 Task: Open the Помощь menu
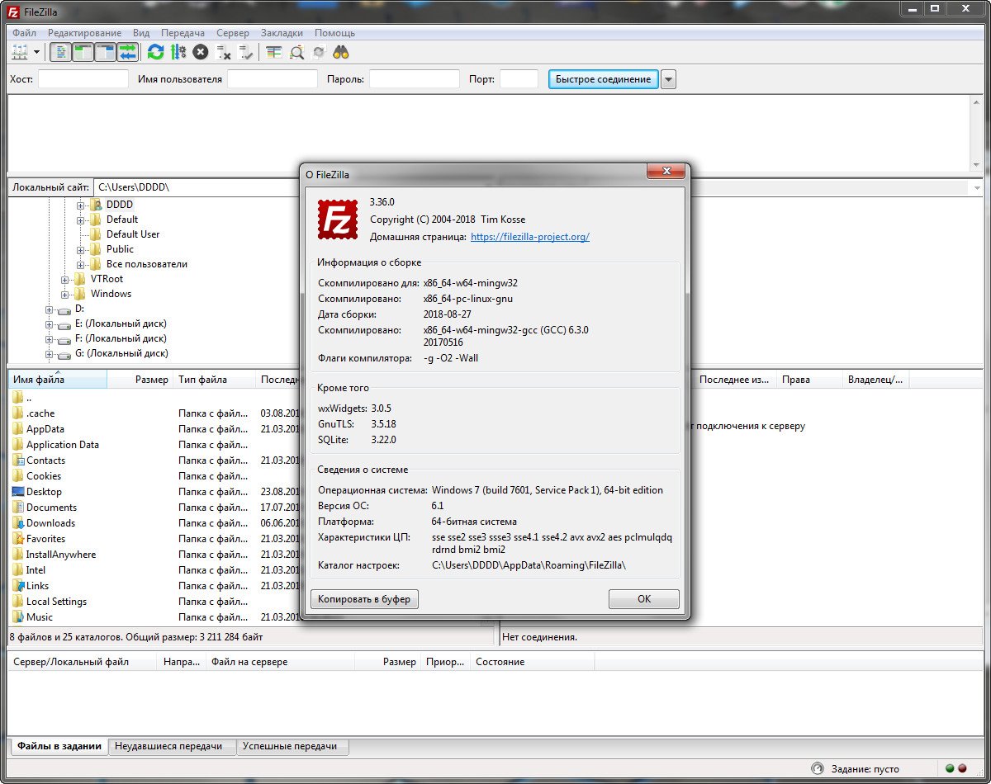coord(334,33)
